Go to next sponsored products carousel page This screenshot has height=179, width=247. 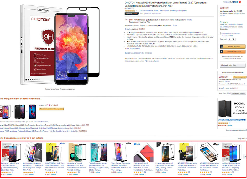pyautogui.click(x=245, y=156)
